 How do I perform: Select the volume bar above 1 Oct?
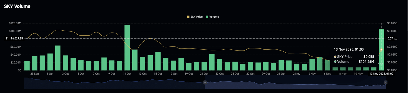50,62
